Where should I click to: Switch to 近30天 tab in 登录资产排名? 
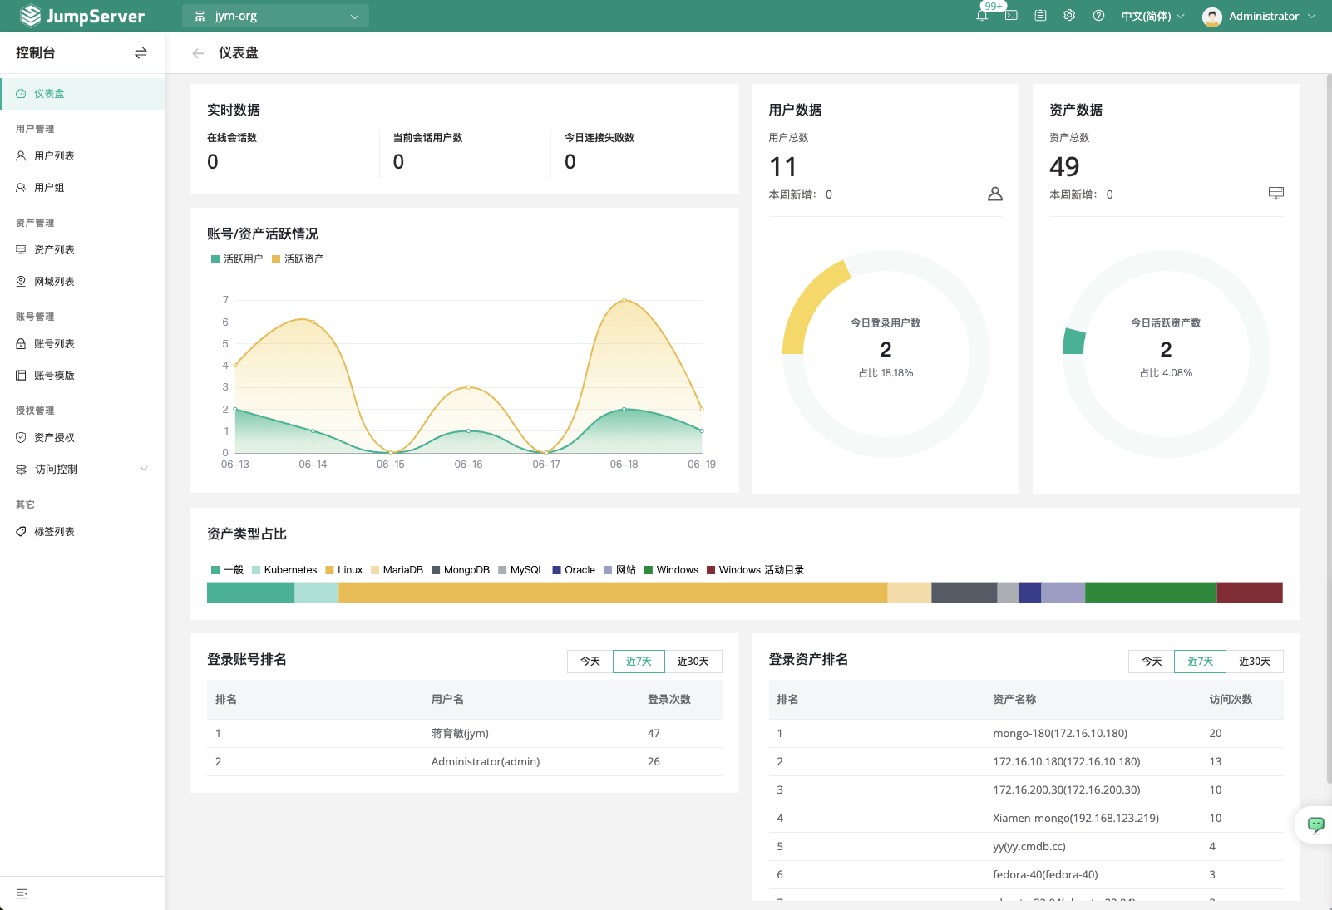point(1255,662)
